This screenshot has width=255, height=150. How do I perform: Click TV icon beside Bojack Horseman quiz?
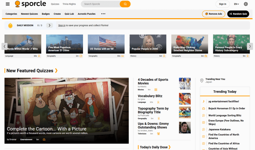point(203,108)
